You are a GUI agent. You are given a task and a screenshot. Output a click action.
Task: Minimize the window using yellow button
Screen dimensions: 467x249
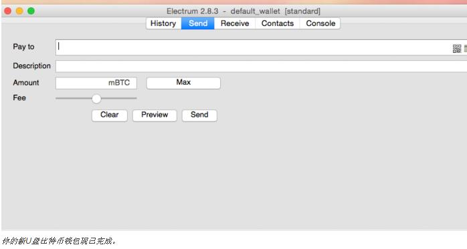coord(19,11)
